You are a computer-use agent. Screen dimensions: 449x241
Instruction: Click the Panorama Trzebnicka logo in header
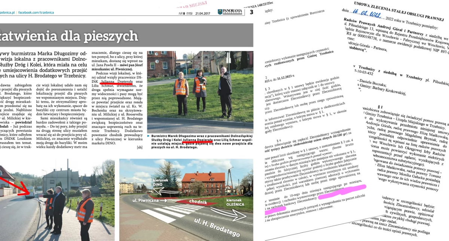click(230, 12)
